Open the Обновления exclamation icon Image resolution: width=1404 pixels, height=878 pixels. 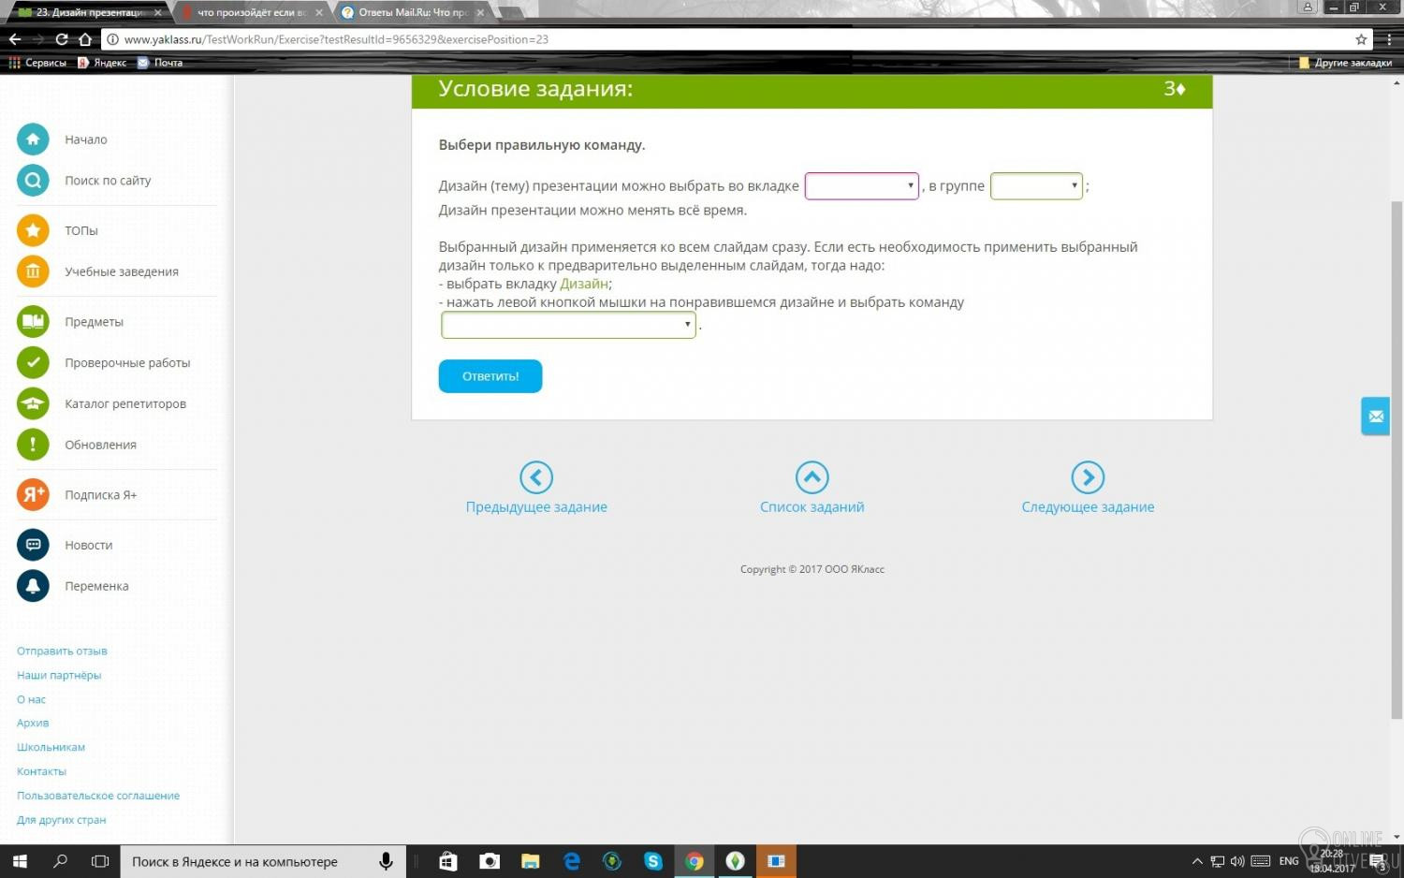tap(33, 445)
